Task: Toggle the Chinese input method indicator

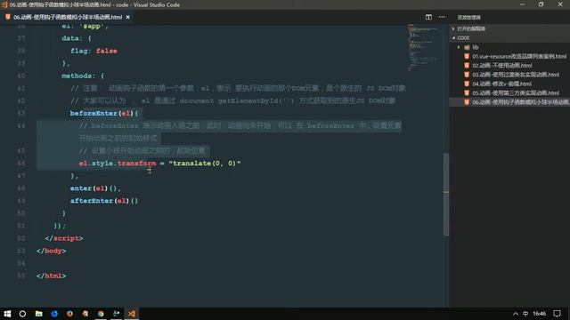Action: pyautogui.click(x=525, y=314)
